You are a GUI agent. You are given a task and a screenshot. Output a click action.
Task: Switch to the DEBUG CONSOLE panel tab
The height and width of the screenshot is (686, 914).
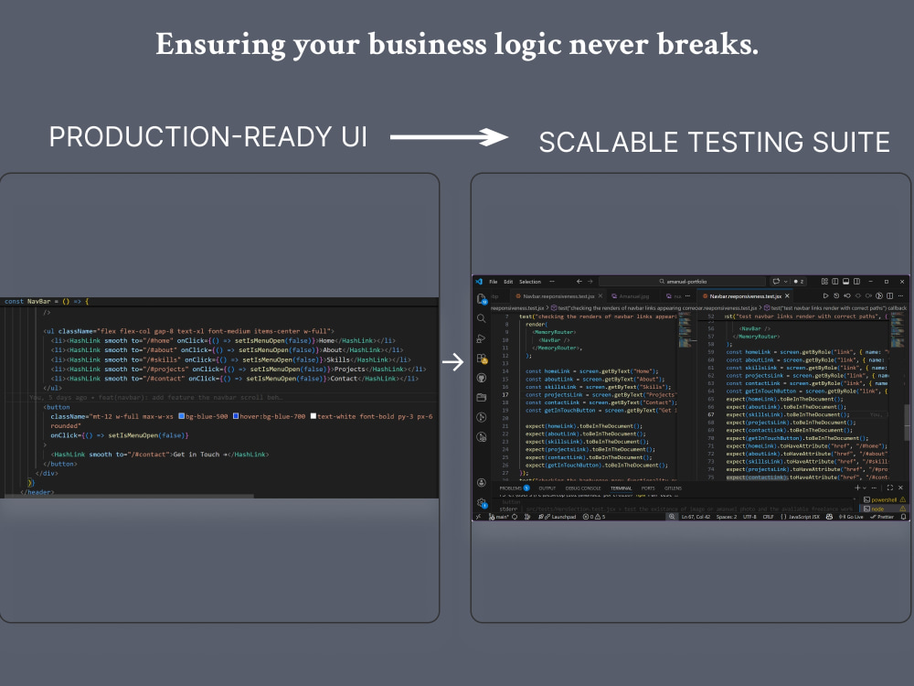click(x=583, y=488)
